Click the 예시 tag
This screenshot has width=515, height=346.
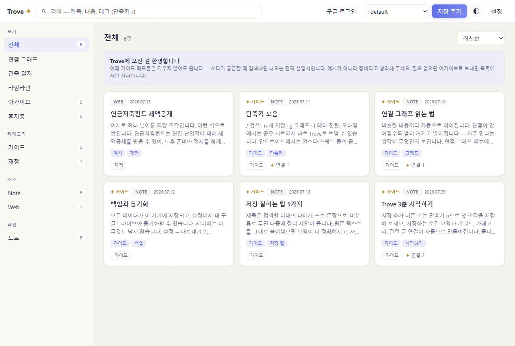click(x=118, y=153)
